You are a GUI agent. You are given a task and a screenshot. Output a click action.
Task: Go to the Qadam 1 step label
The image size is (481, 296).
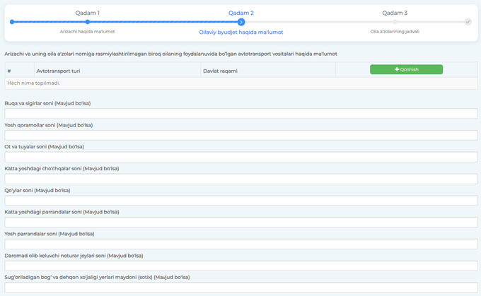(88, 13)
